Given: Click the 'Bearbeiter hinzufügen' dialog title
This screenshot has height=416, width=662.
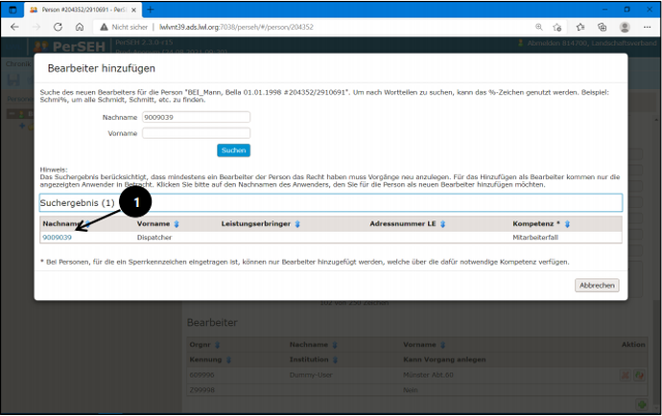Looking at the screenshot, I should (x=102, y=68).
